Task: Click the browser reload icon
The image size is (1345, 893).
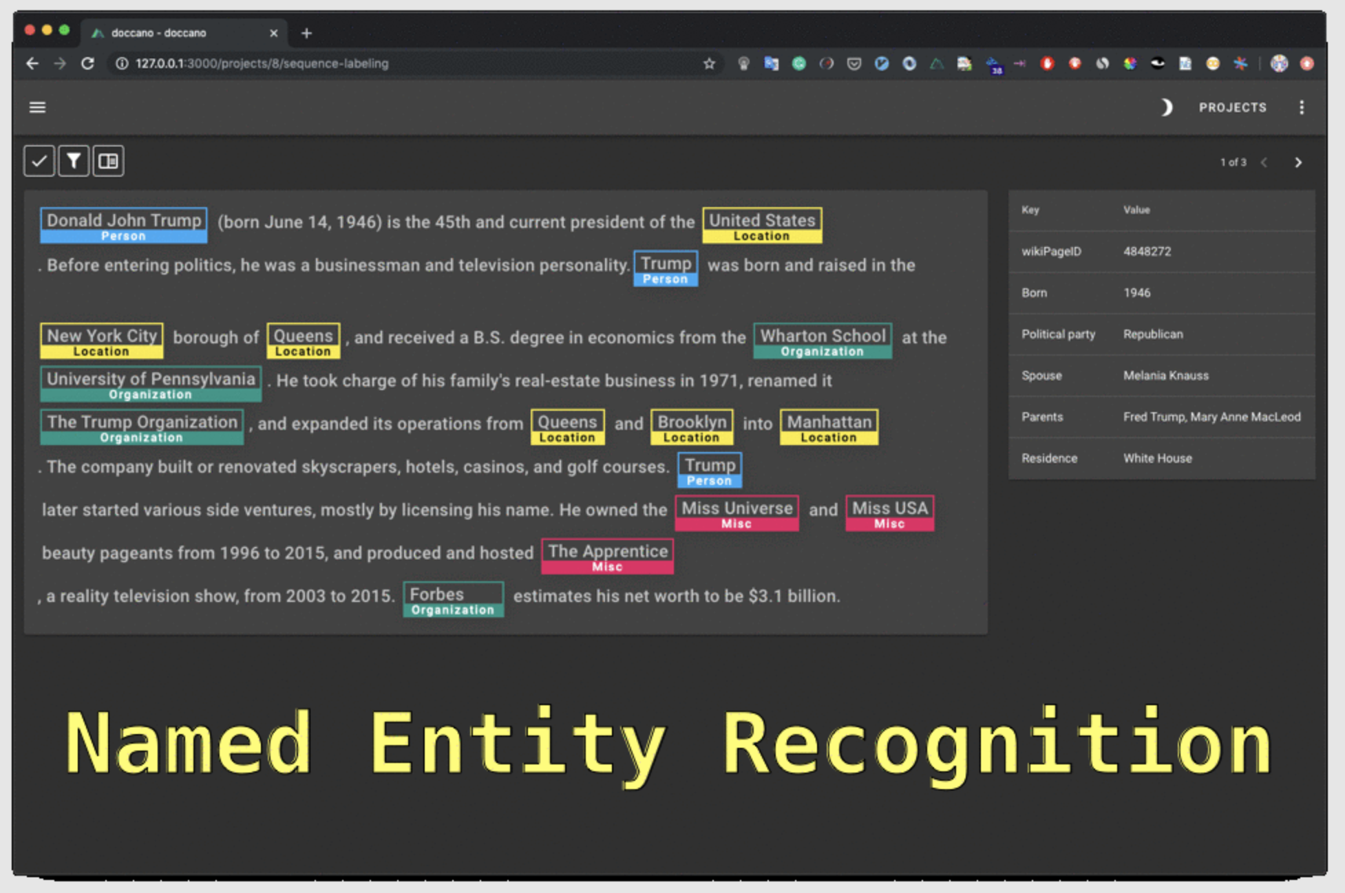Action: (87, 63)
